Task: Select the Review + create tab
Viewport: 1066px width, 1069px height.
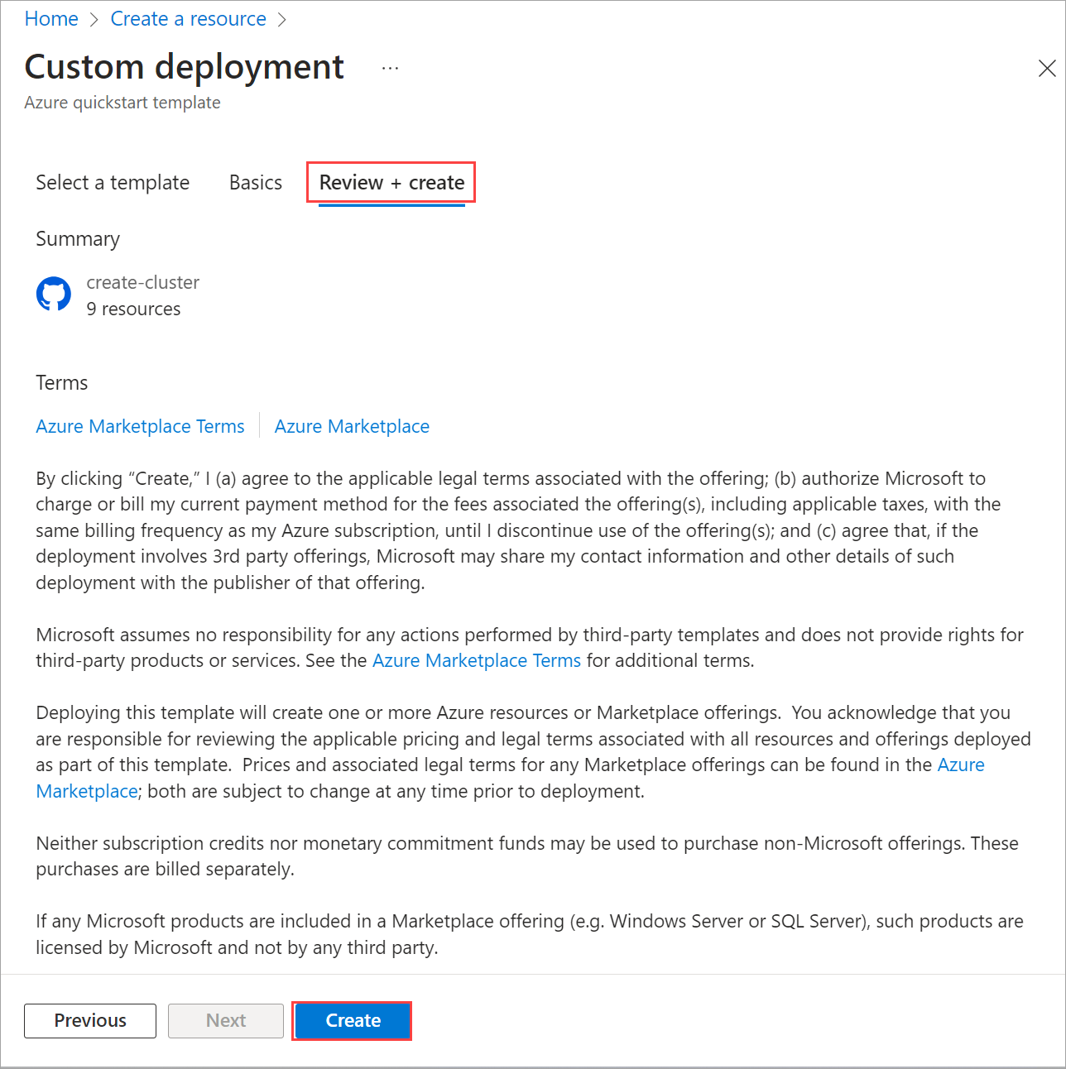Action: pyautogui.click(x=391, y=183)
